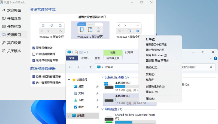218x124 pixels.
Task: Collapse the 快速访问 tree node
Action: click(x=69, y=80)
